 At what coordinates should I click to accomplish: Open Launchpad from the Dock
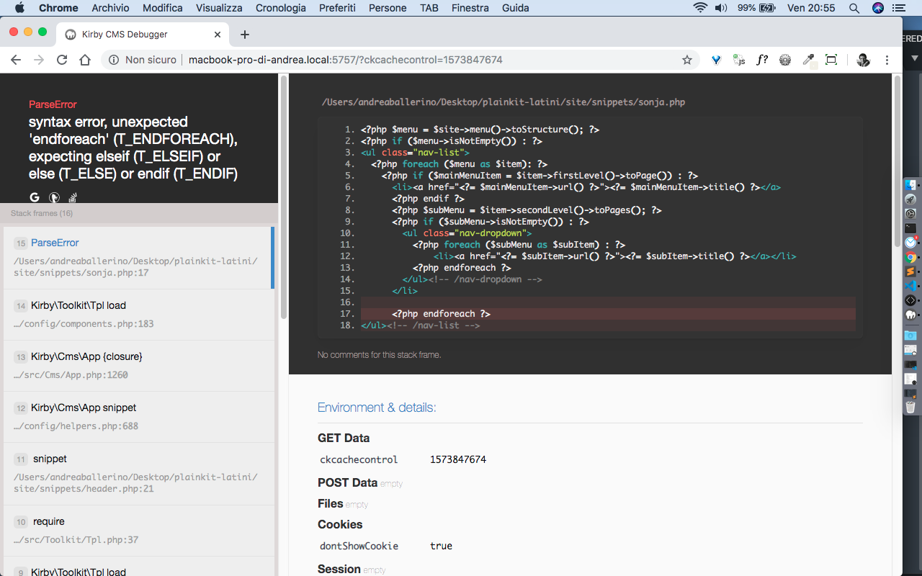[x=910, y=199]
